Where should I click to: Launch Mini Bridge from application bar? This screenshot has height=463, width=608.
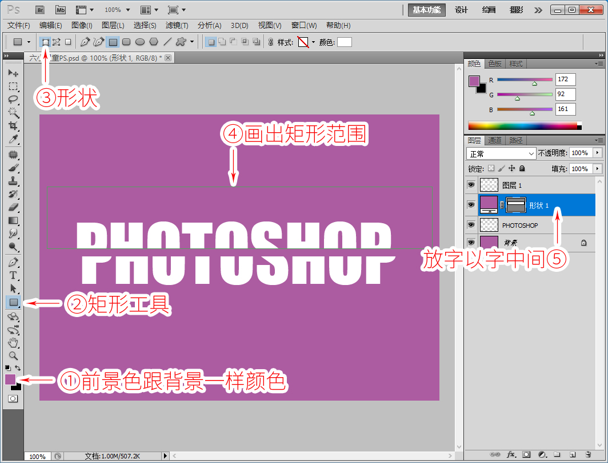[61, 10]
